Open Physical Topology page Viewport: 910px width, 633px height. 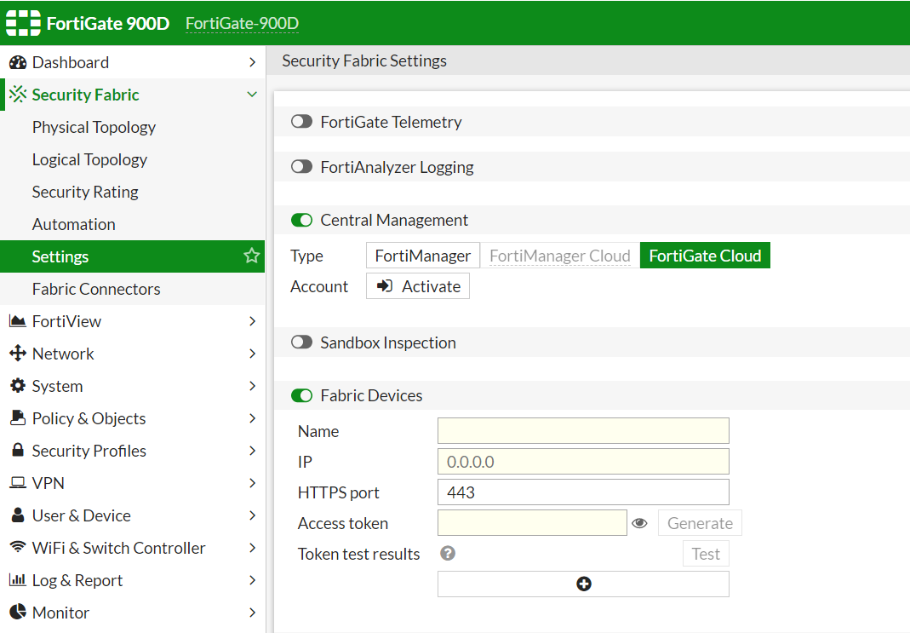pos(94,127)
